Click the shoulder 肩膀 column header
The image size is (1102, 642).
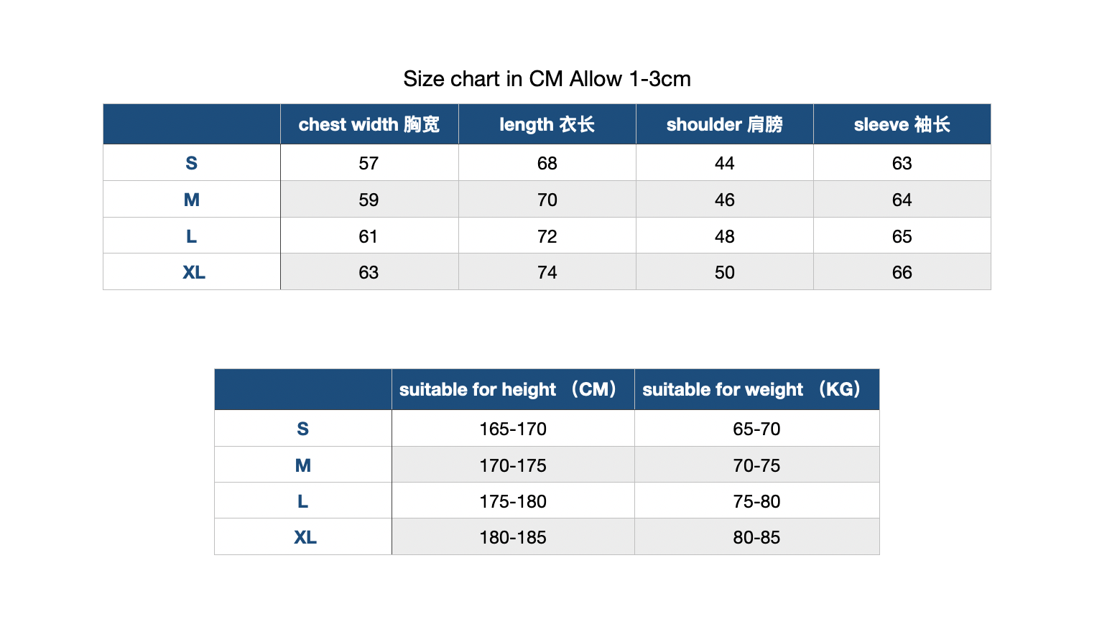click(x=724, y=124)
